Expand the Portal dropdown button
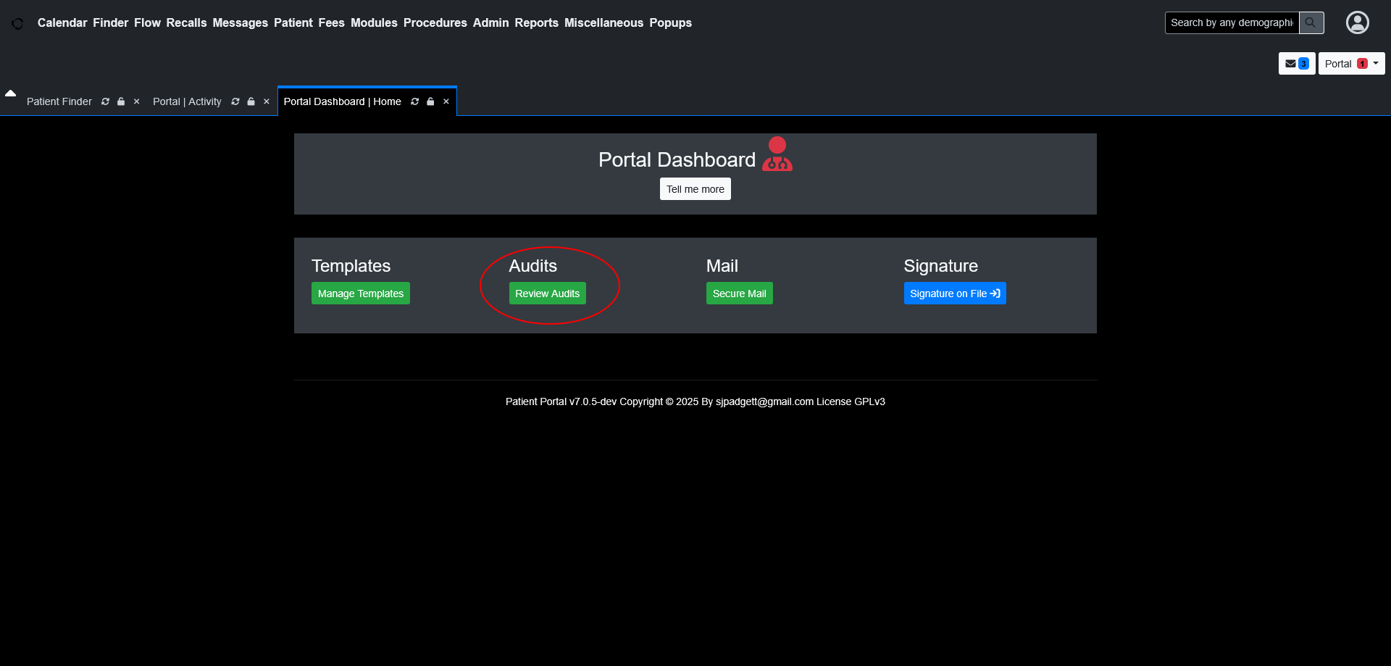This screenshot has height=666, width=1391. (1351, 64)
